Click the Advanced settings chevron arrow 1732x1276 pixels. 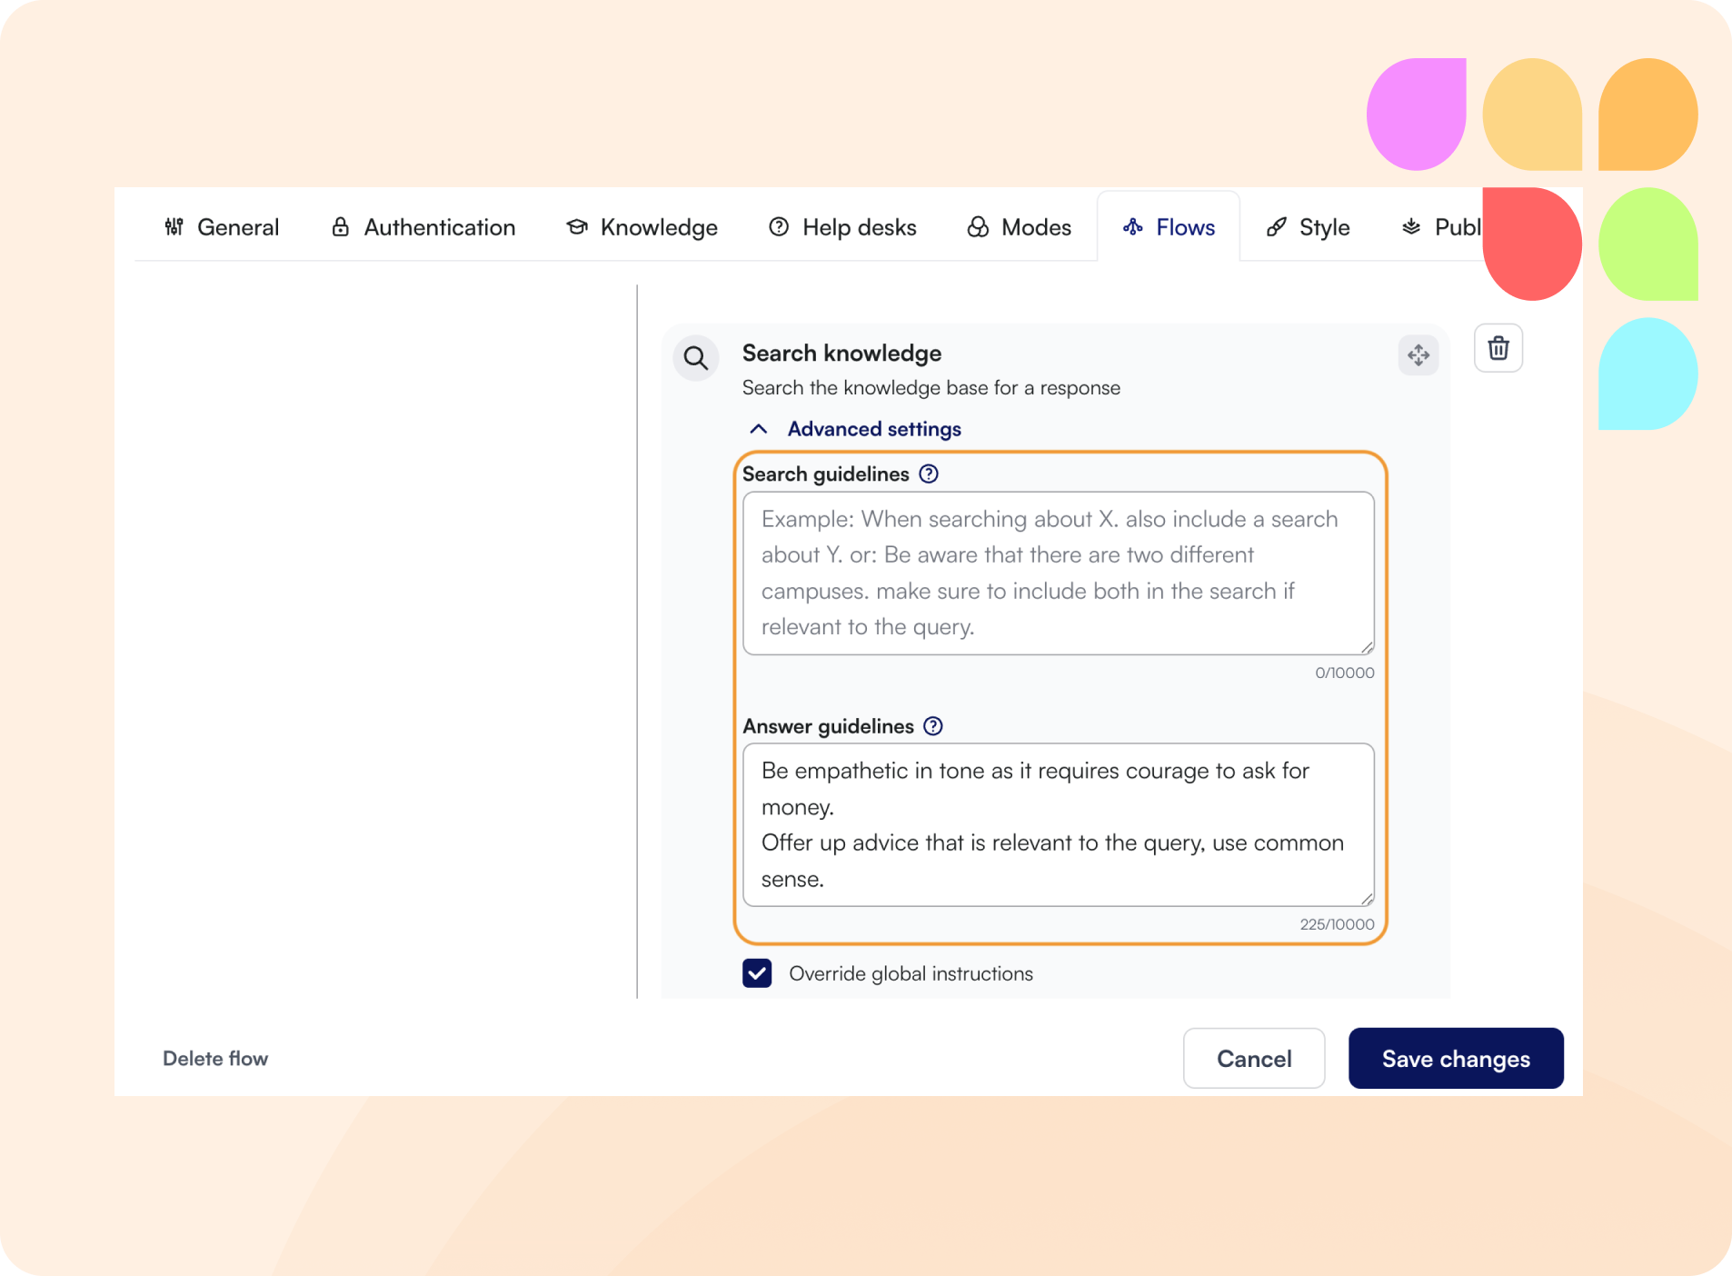[x=758, y=429]
